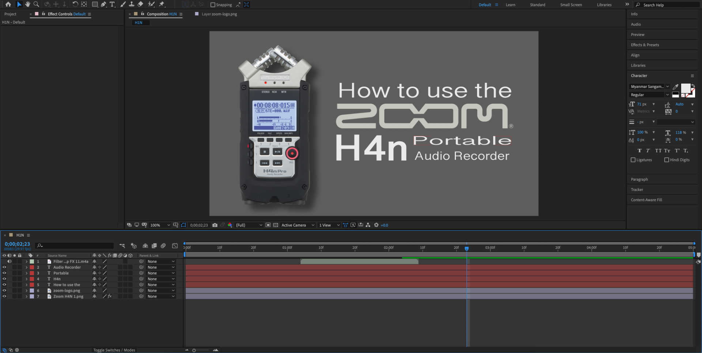Open the 100% magnification dropdown
The image size is (702, 353).
tap(160, 225)
